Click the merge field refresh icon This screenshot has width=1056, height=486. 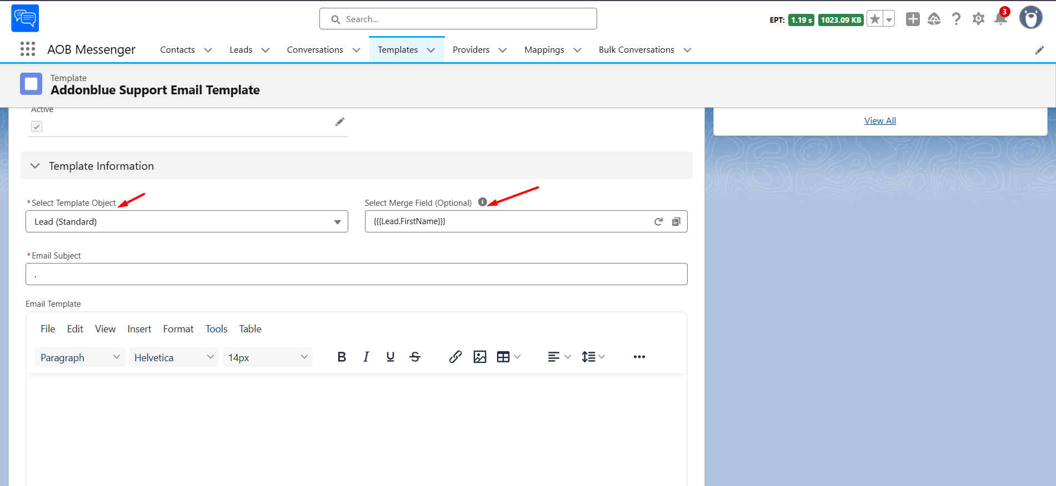click(658, 221)
